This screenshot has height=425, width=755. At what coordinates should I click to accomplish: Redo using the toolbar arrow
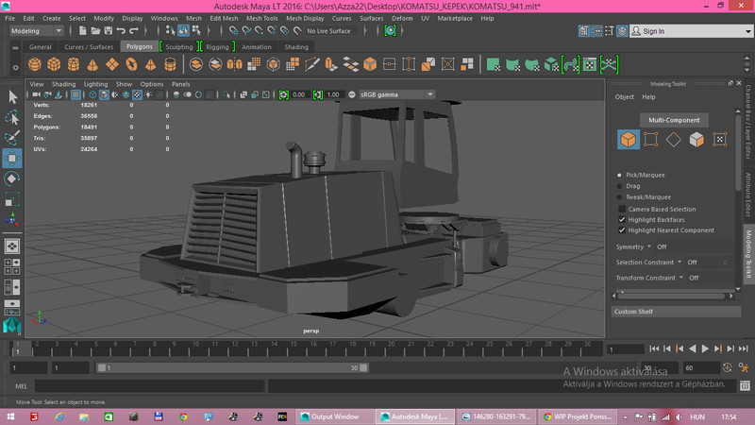point(134,31)
